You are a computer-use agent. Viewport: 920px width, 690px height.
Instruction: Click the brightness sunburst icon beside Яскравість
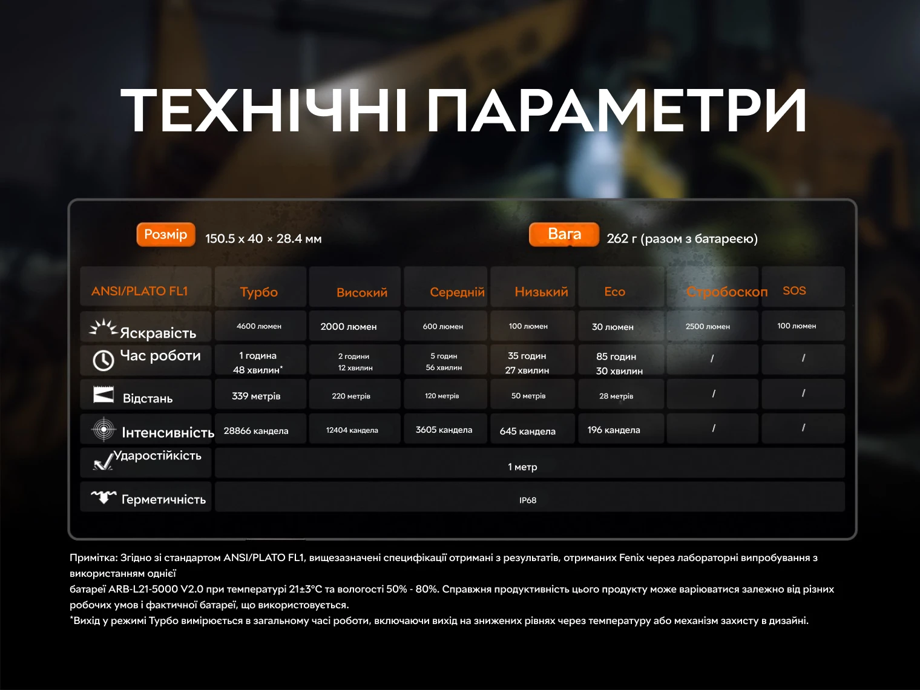103,328
